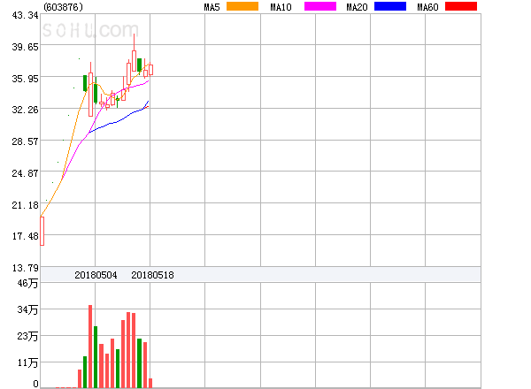Screen dimensions: 531x389
Task: Click the 39.65 price axis label
Action: 25,47
